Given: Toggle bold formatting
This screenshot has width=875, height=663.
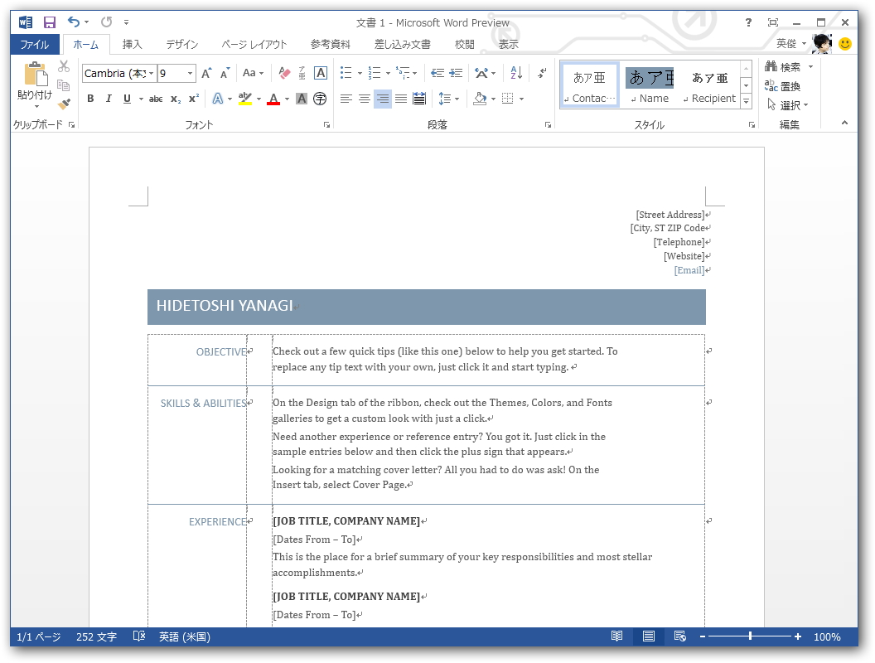Looking at the screenshot, I should 90,99.
